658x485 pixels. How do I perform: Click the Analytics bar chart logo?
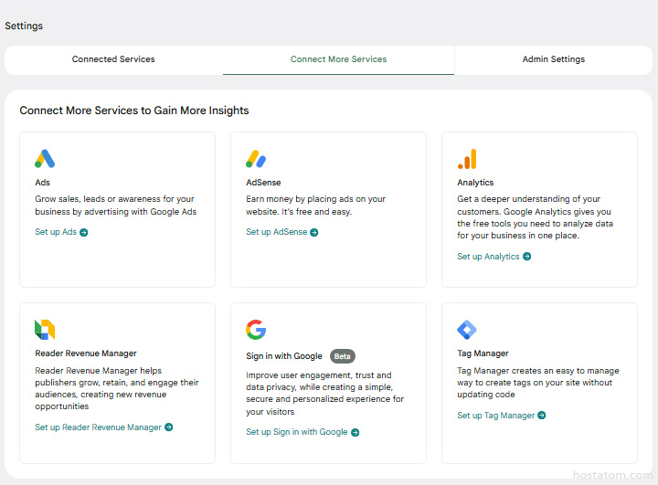pos(467,159)
